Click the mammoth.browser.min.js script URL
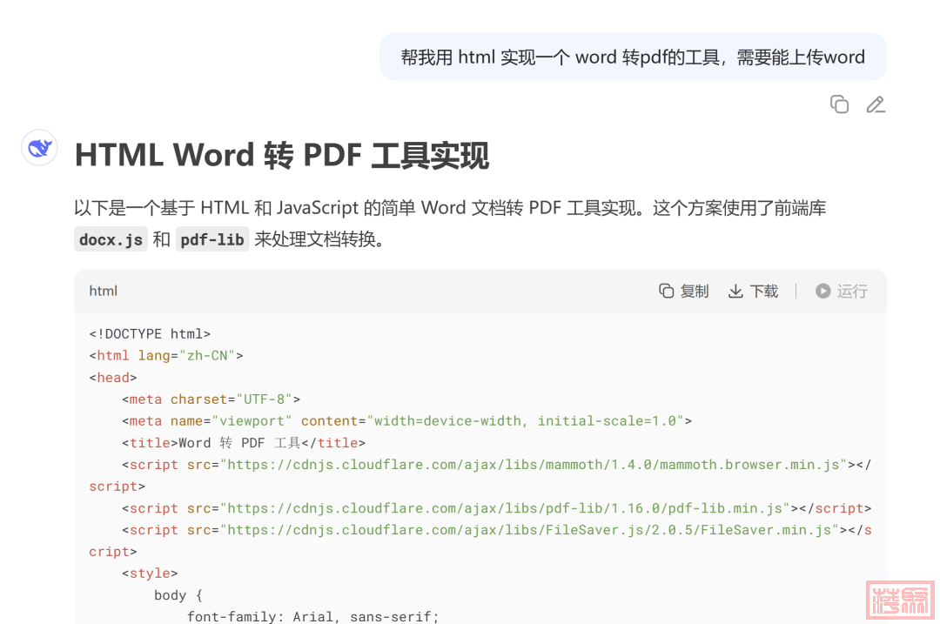 (534, 465)
